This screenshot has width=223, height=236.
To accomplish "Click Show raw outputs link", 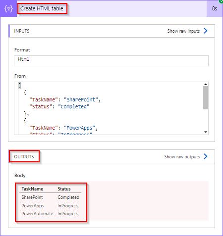I will tap(182, 156).
